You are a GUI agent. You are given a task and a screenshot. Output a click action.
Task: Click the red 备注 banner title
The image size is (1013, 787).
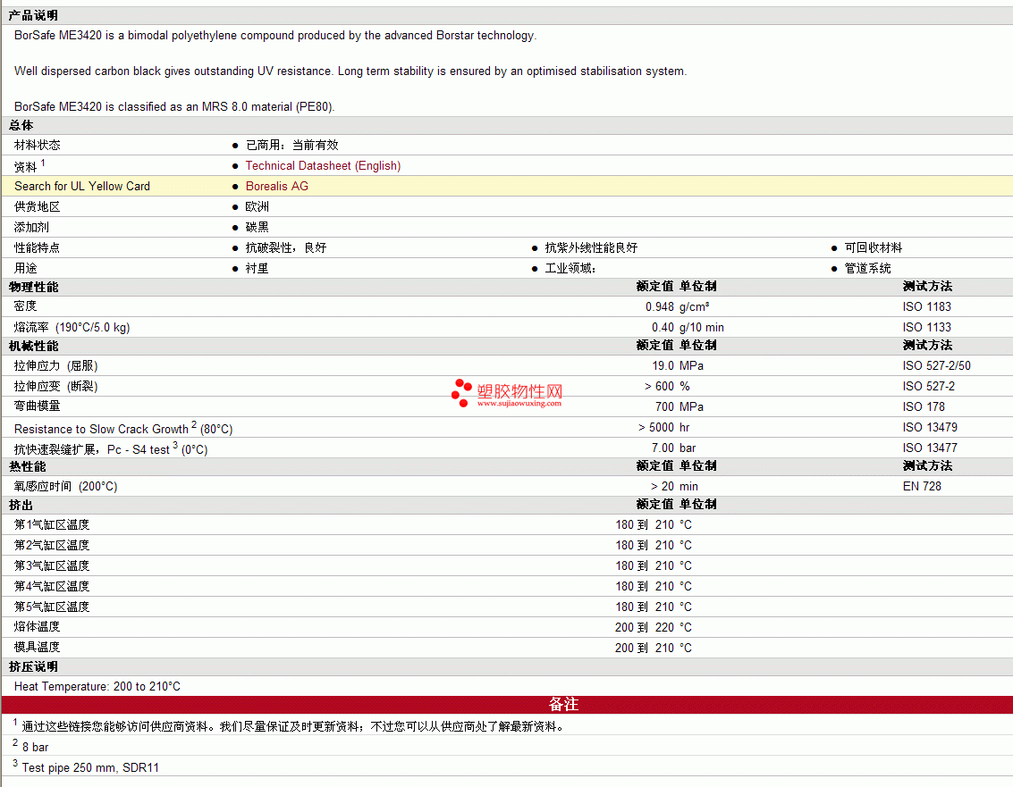[x=563, y=704]
